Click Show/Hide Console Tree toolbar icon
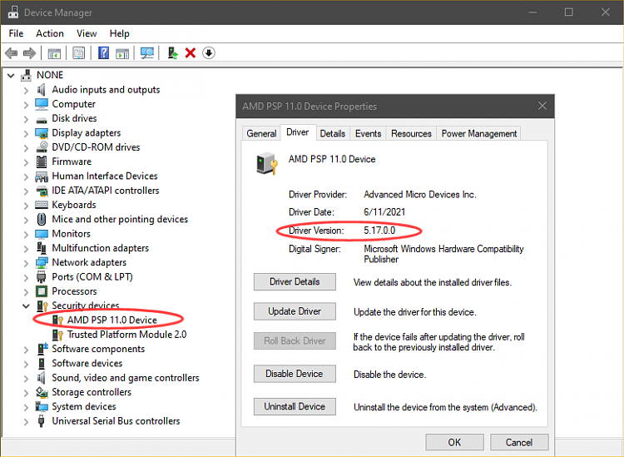The width and height of the screenshot is (624, 457). 54,53
